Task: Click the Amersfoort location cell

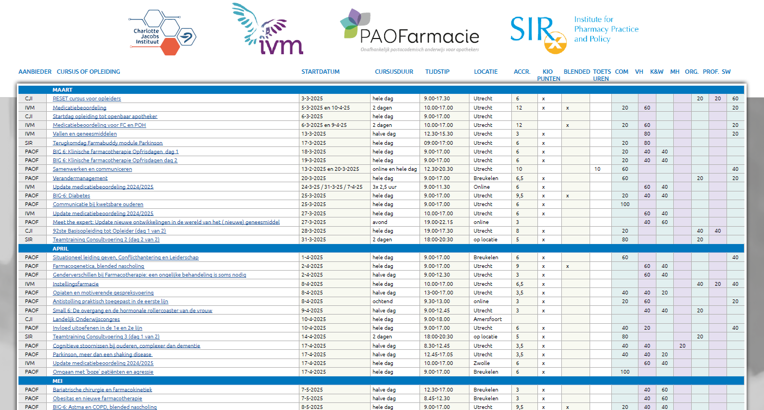Action: click(490, 319)
